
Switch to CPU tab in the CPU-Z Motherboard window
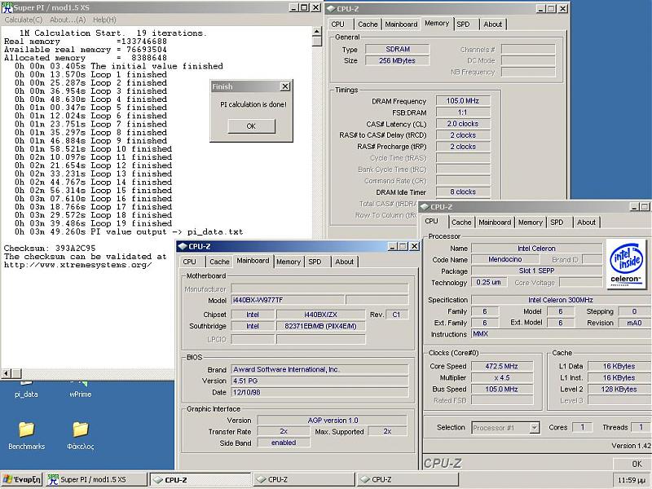click(189, 262)
